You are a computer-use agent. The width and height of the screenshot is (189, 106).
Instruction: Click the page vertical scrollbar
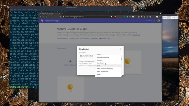(161, 58)
